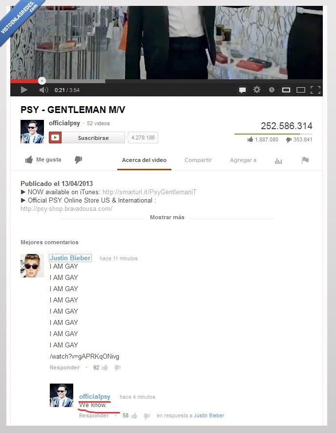The image size is (336, 433).
Task: Dislike the video thumbs-down icon
Action: coord(78,160)
